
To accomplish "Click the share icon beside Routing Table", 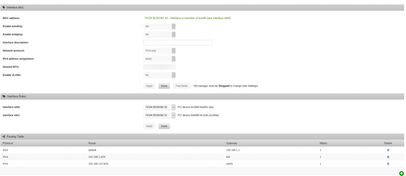I will [x=4, y=136].
